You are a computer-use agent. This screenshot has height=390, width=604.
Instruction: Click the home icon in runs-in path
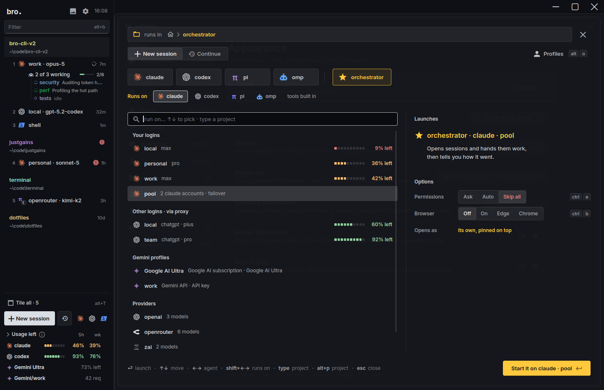coord(170,34)
